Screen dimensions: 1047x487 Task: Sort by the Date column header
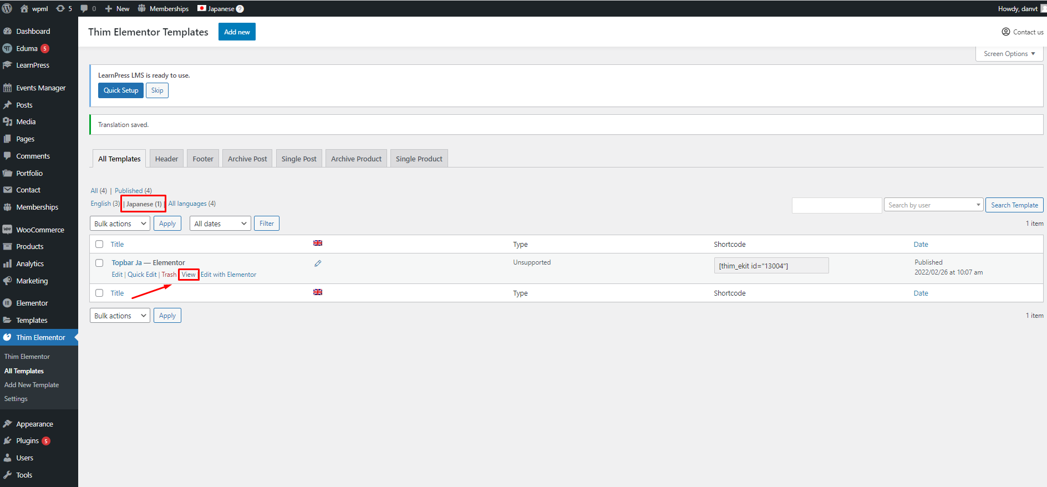coord(921,244)
